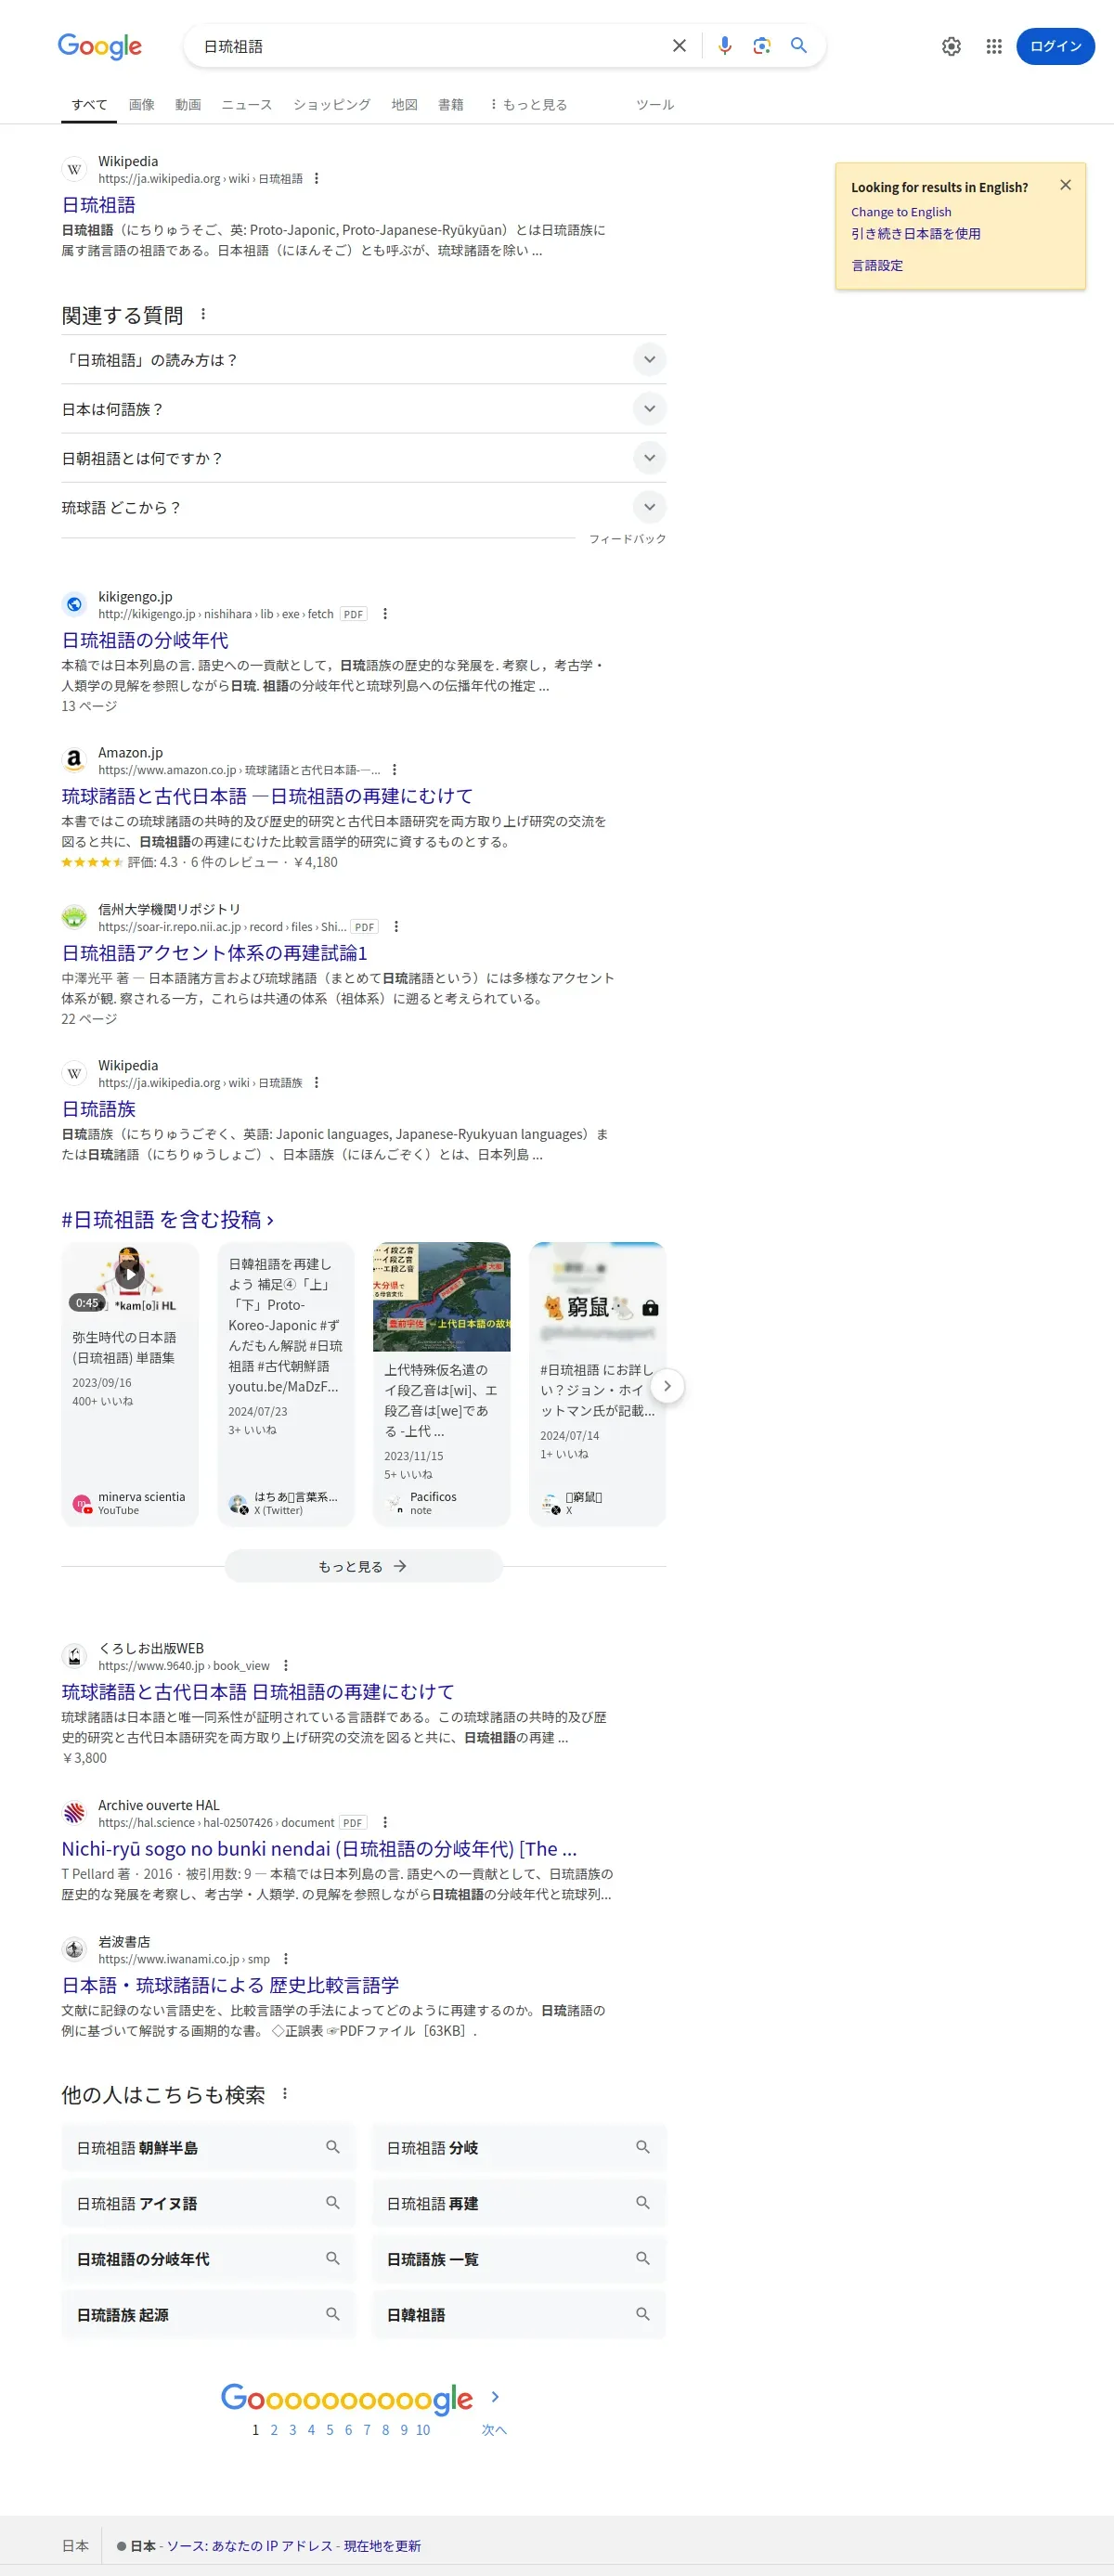The height and width of the screenshot is (2576, 1114).
Task: Switch to the ニュース tab
Action: pos(246,104)
